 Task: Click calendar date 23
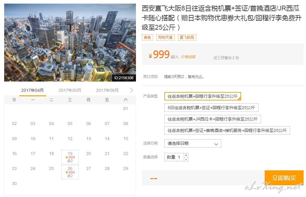pos(14,169)
